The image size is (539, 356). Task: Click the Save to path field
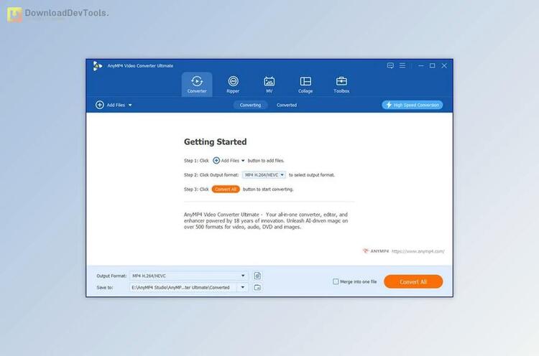pyautogui.click(x=183, y=287)
